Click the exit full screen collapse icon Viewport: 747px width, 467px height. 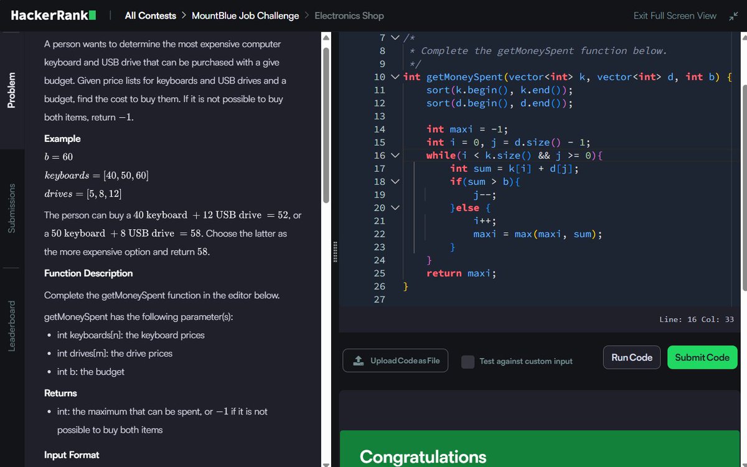click(x=733, y=16)
